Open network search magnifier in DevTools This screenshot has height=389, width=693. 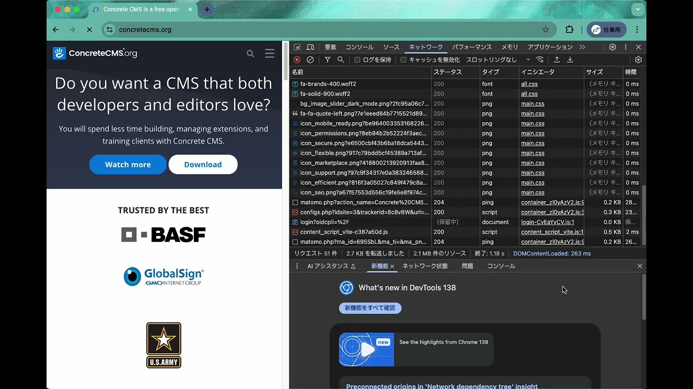(x=341, y=60)
